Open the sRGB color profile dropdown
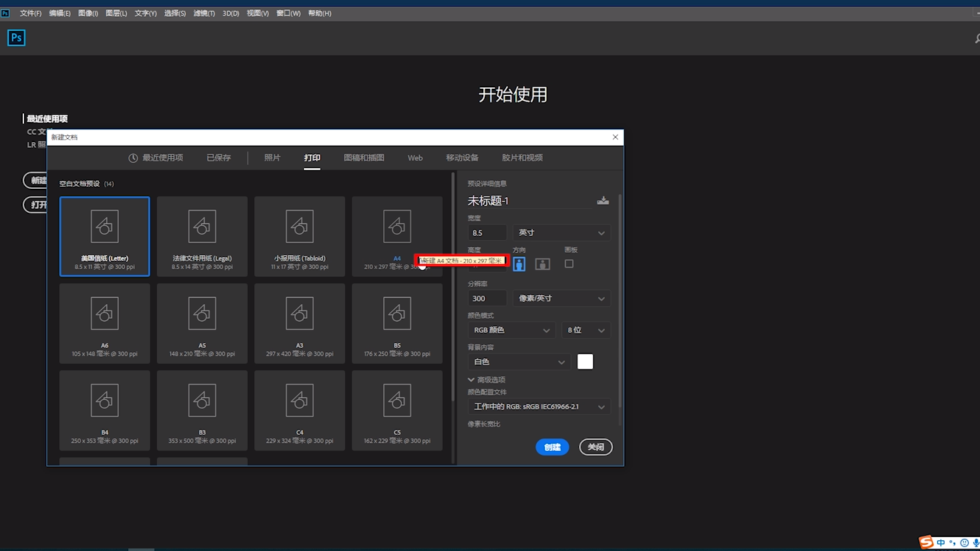Screen dimensions: 980x551 coord(539,406)
